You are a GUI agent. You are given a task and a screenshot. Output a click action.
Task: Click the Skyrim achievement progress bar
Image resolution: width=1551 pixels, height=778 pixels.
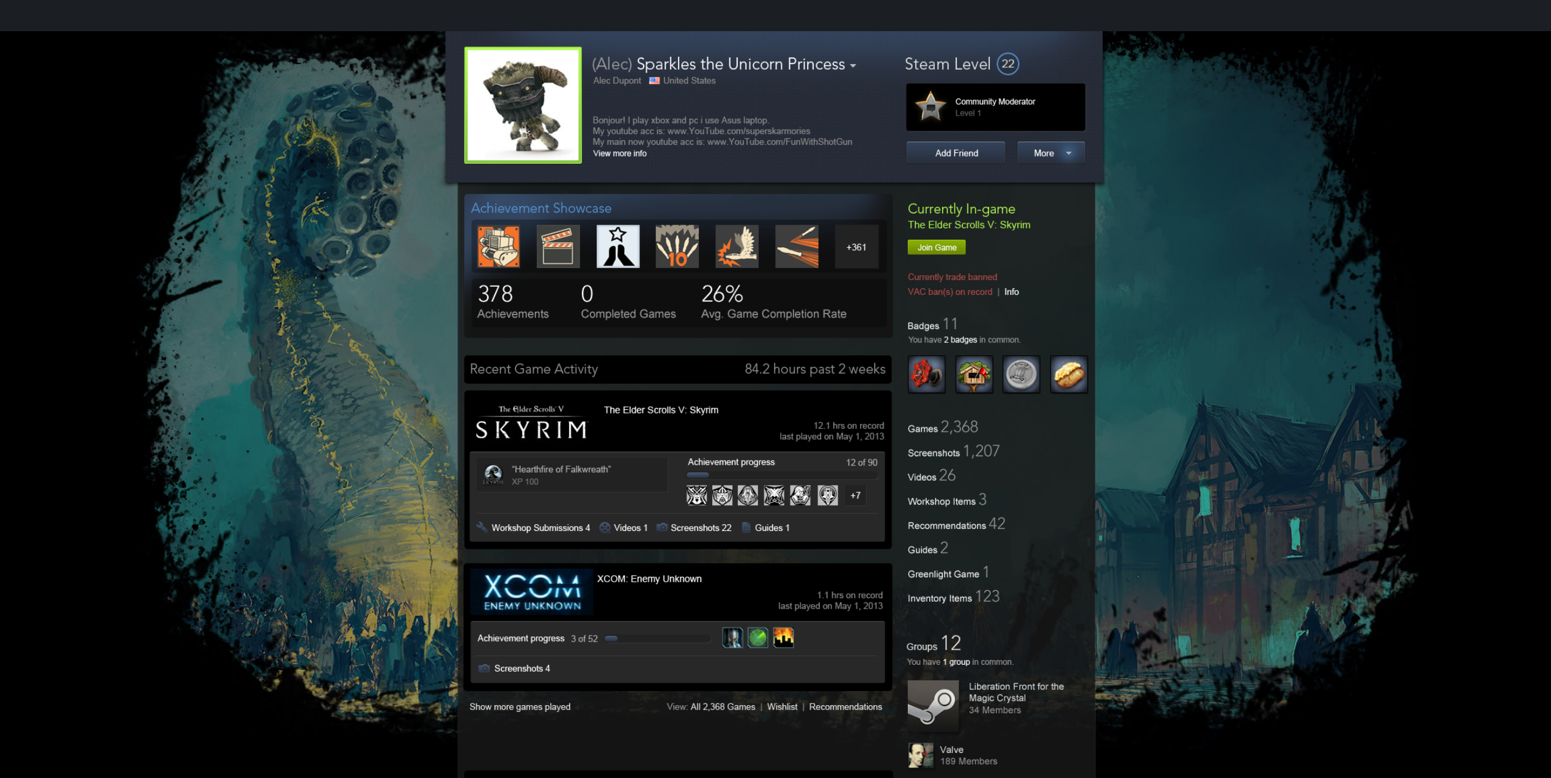[782, 475]
